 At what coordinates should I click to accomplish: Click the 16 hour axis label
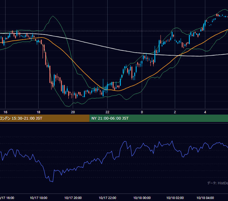coord(5,112)
